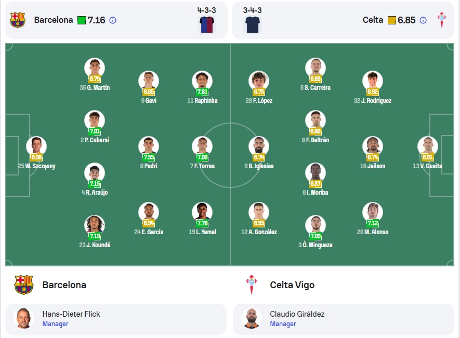This screenshot has width=460, height=338.
Task: Click the info icon beside Barcelona 7.16 rating
Action: click(x=113, y=20)
